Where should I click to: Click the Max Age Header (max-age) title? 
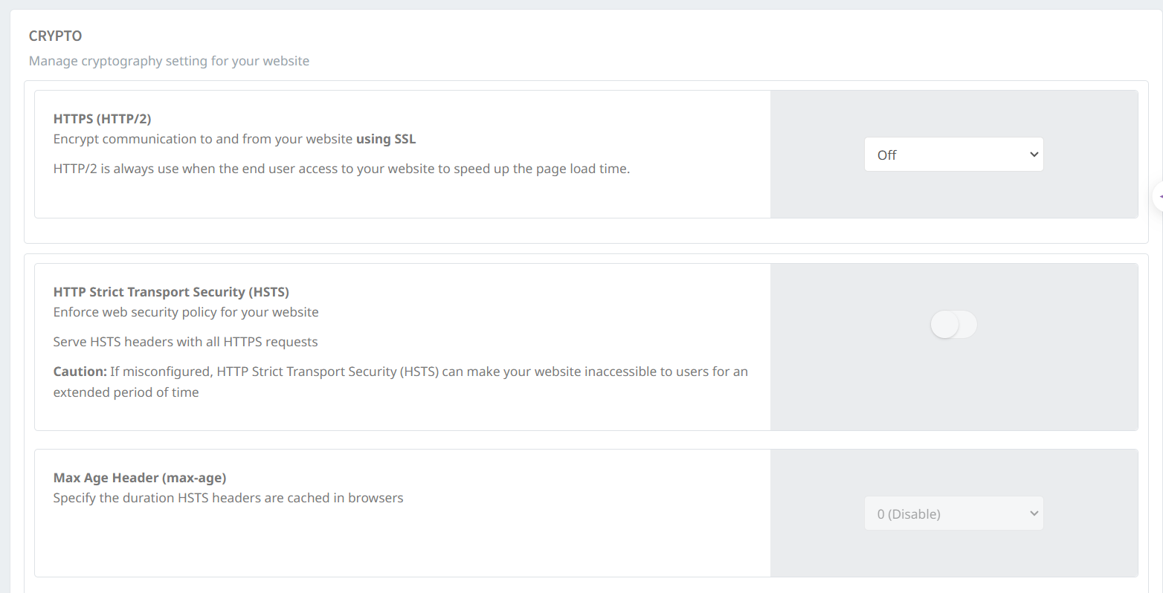140,478
